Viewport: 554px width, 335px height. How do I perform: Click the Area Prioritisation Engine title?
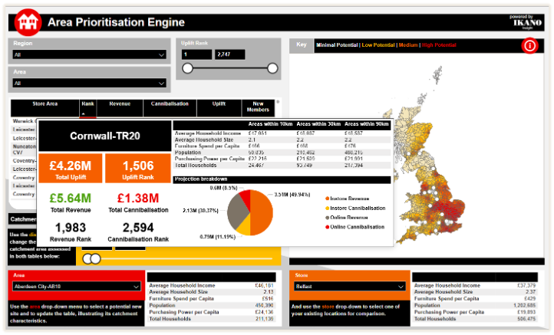click(x=116, y=22)
